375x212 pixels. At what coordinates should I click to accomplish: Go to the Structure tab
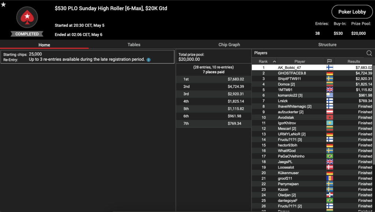327,45
